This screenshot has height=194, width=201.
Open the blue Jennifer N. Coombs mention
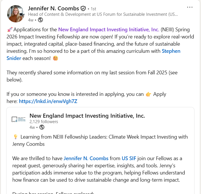86,158
